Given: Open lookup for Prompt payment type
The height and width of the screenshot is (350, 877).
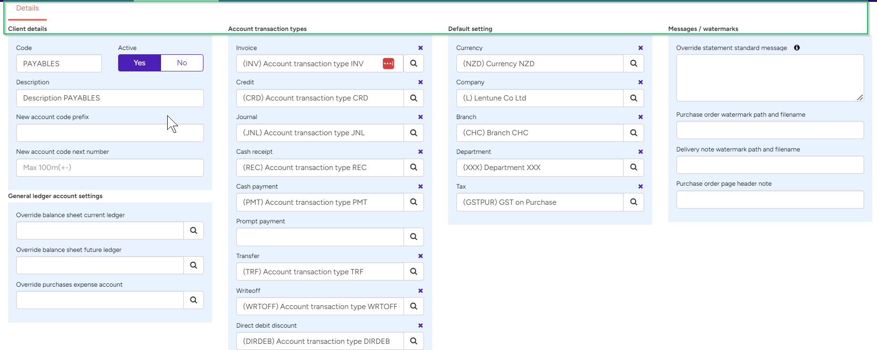Looking at the screenshot, I should click(413, 237).
